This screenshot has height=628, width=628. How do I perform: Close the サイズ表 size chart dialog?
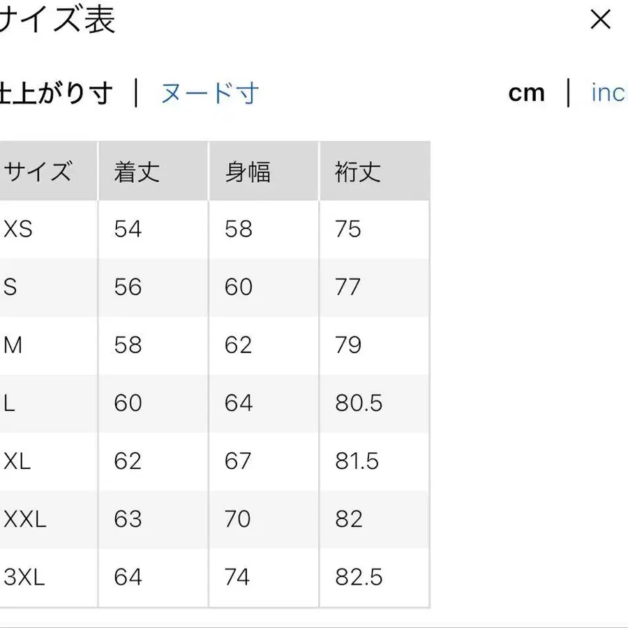click(x=600, y=20)
